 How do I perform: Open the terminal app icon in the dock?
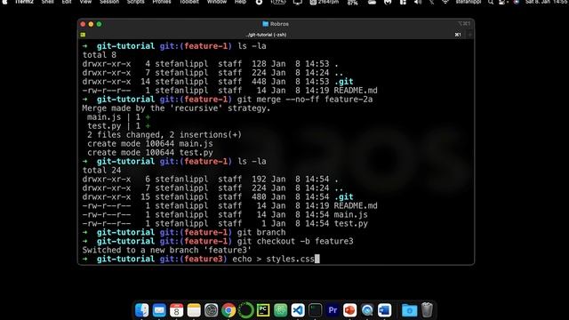[316, 310]
